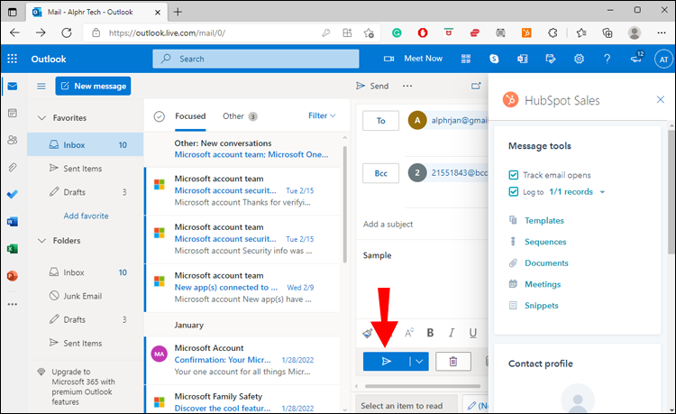Image resolution: width=676 pixels, height=414 pixels.
Task: Apply bold formatting
Action: click(x=430, y=333)
